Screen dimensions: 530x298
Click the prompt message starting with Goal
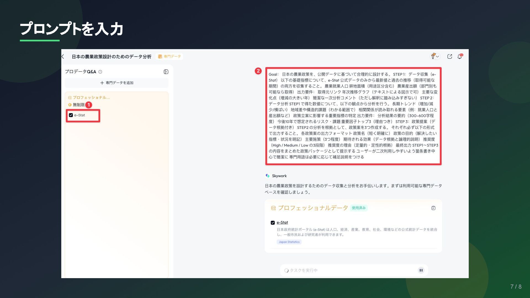(x=353, y=116)
